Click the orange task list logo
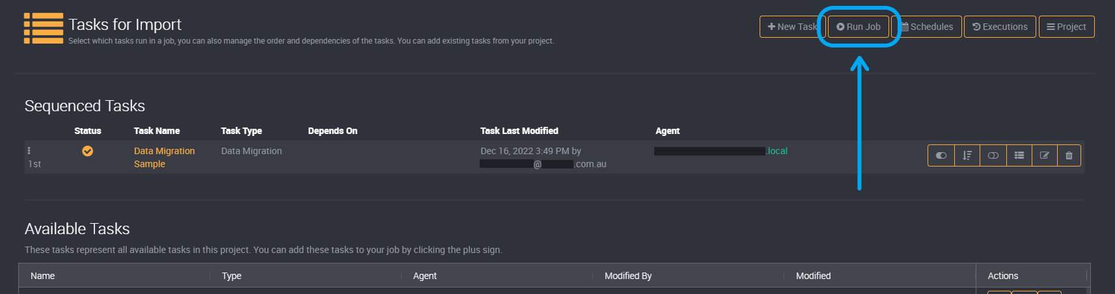This screenshot has height=294, width=1115. [44, 28]
